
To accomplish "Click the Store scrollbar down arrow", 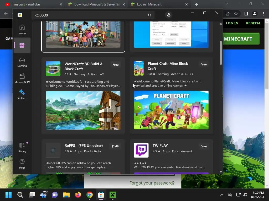I will 221,171.
